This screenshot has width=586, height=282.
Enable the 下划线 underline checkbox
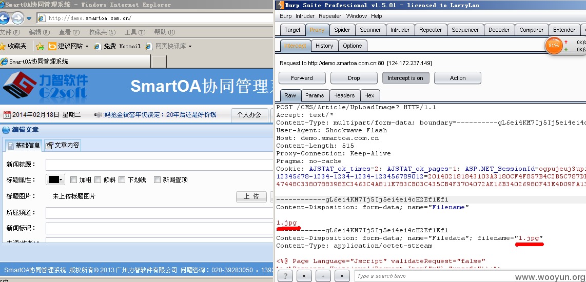(x=122, y=179)
